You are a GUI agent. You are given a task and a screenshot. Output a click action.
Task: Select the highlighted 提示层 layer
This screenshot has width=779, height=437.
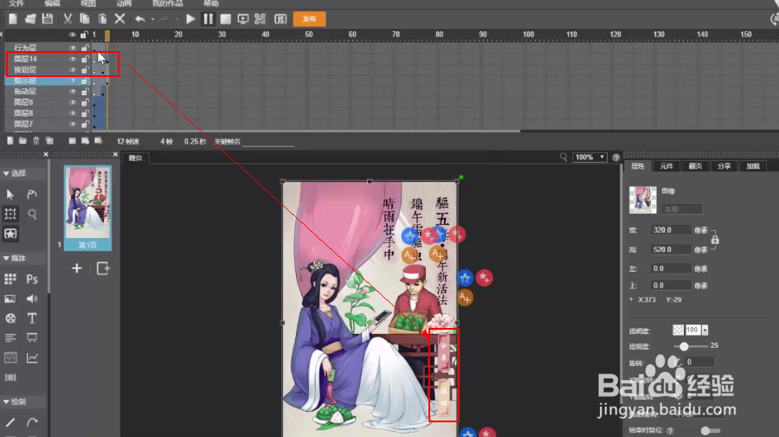click(48, 81)
